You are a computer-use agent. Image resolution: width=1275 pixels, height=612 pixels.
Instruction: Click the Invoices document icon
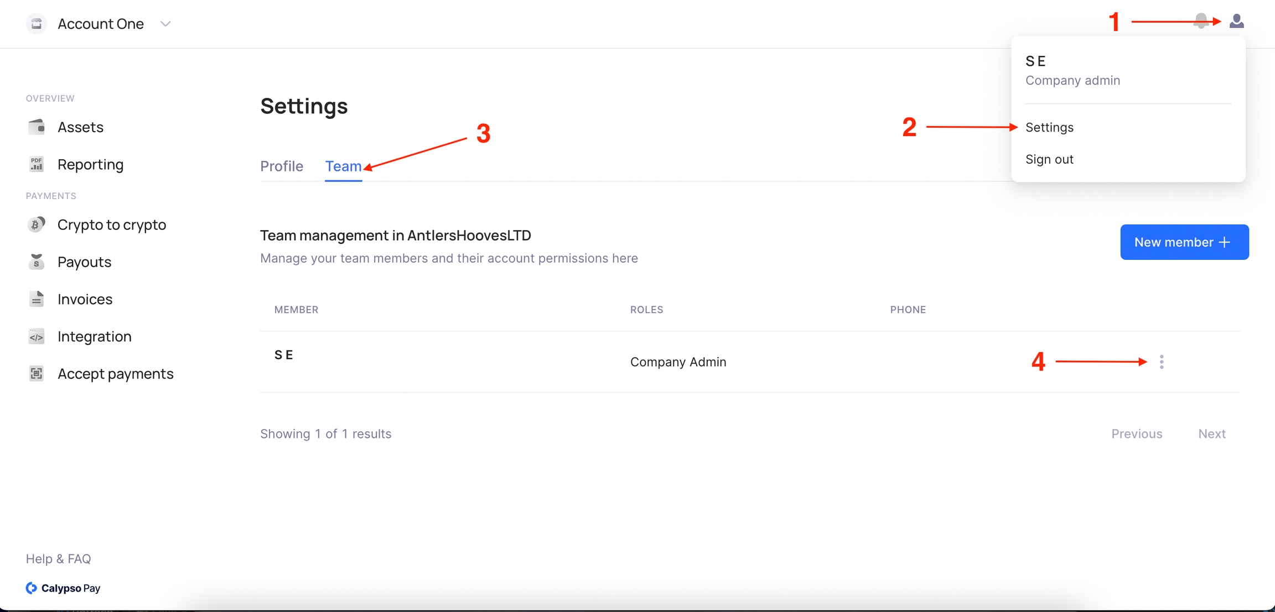coord(37,299)
